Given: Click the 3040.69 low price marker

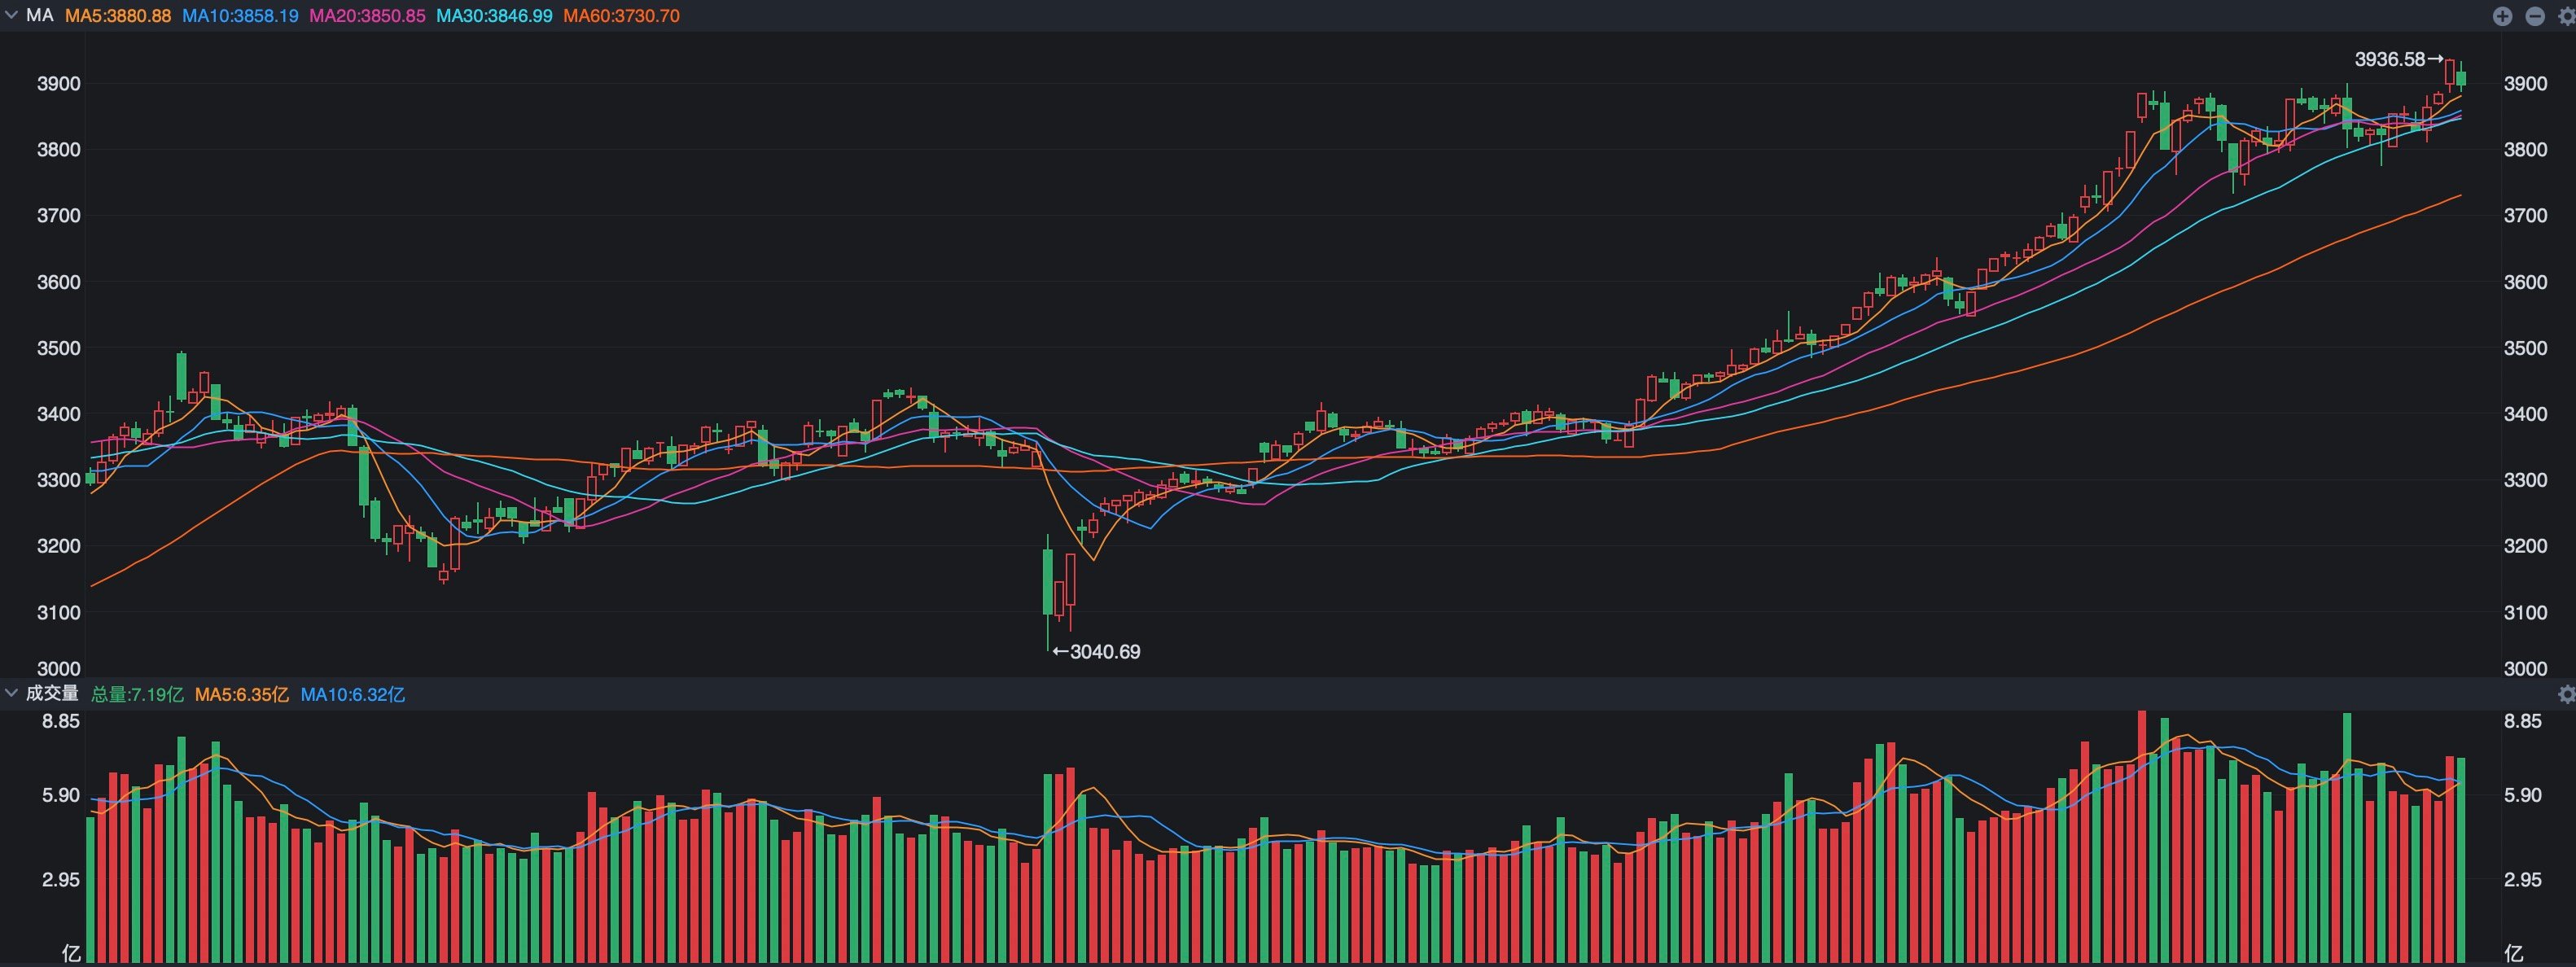Looking at the screenshot, I should tap(1104, 652).
